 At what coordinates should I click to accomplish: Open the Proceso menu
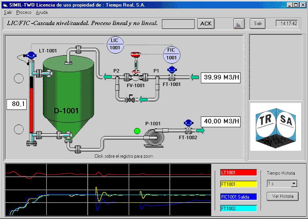coord(24,12)
